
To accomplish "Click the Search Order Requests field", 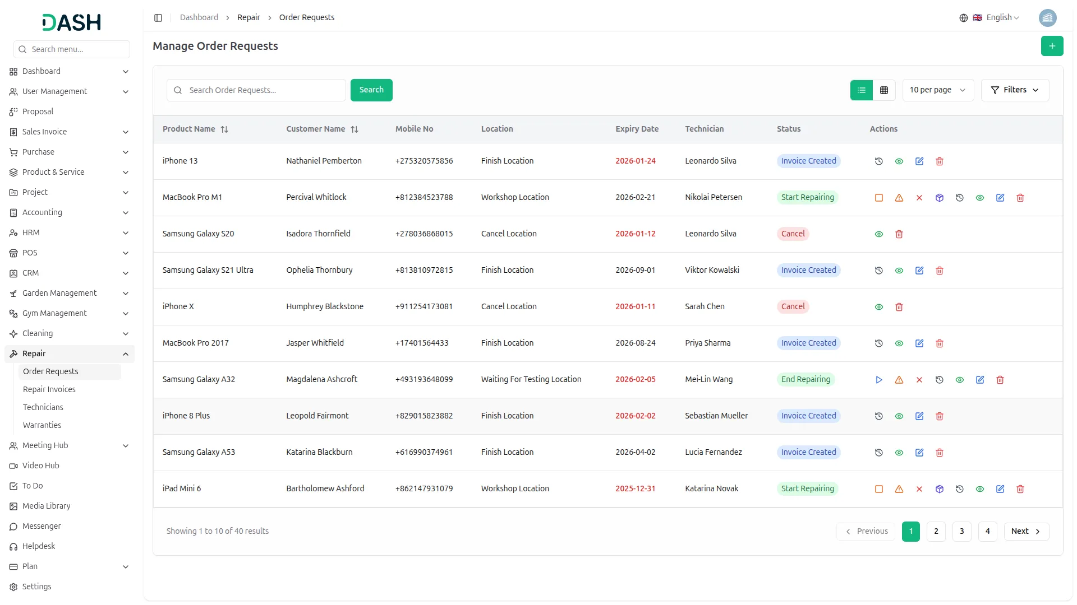I will [264, 90].
